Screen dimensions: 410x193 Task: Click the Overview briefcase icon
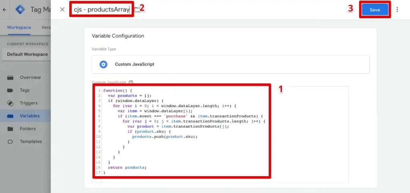pyautogui.click(x=10, y=77)
